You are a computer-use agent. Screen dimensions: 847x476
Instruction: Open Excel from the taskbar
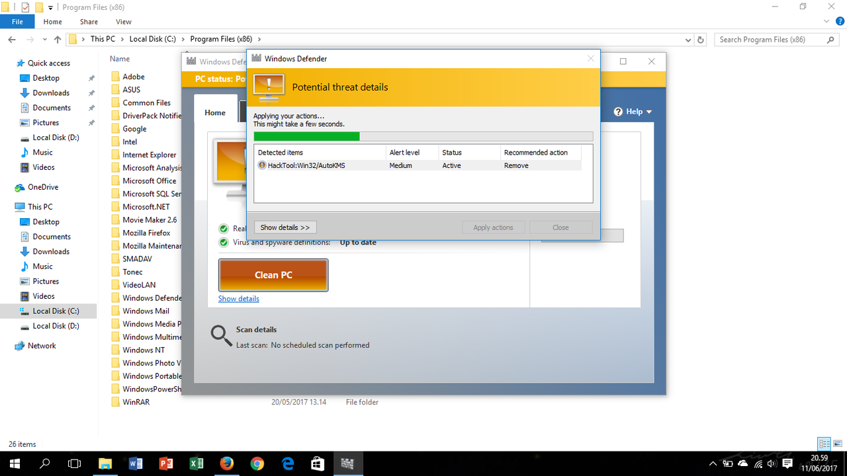pos(197,463)
